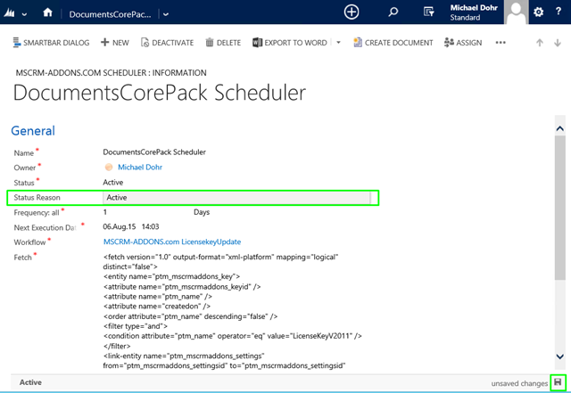Click the Michael Dohr user name
The width and height of the screenshot is (571, 393).
pos(474,8)
